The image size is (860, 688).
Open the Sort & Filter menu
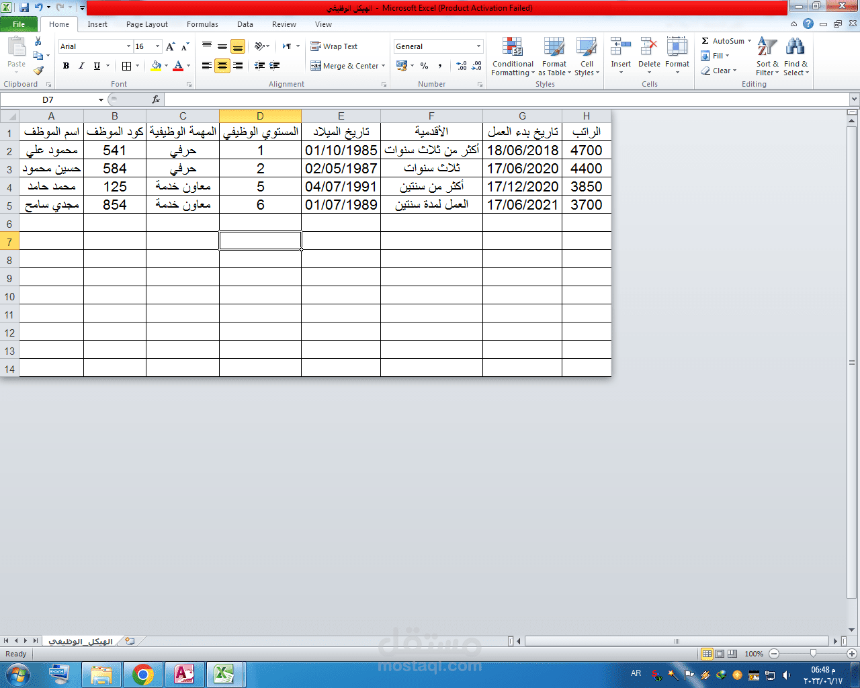(767, 56)
